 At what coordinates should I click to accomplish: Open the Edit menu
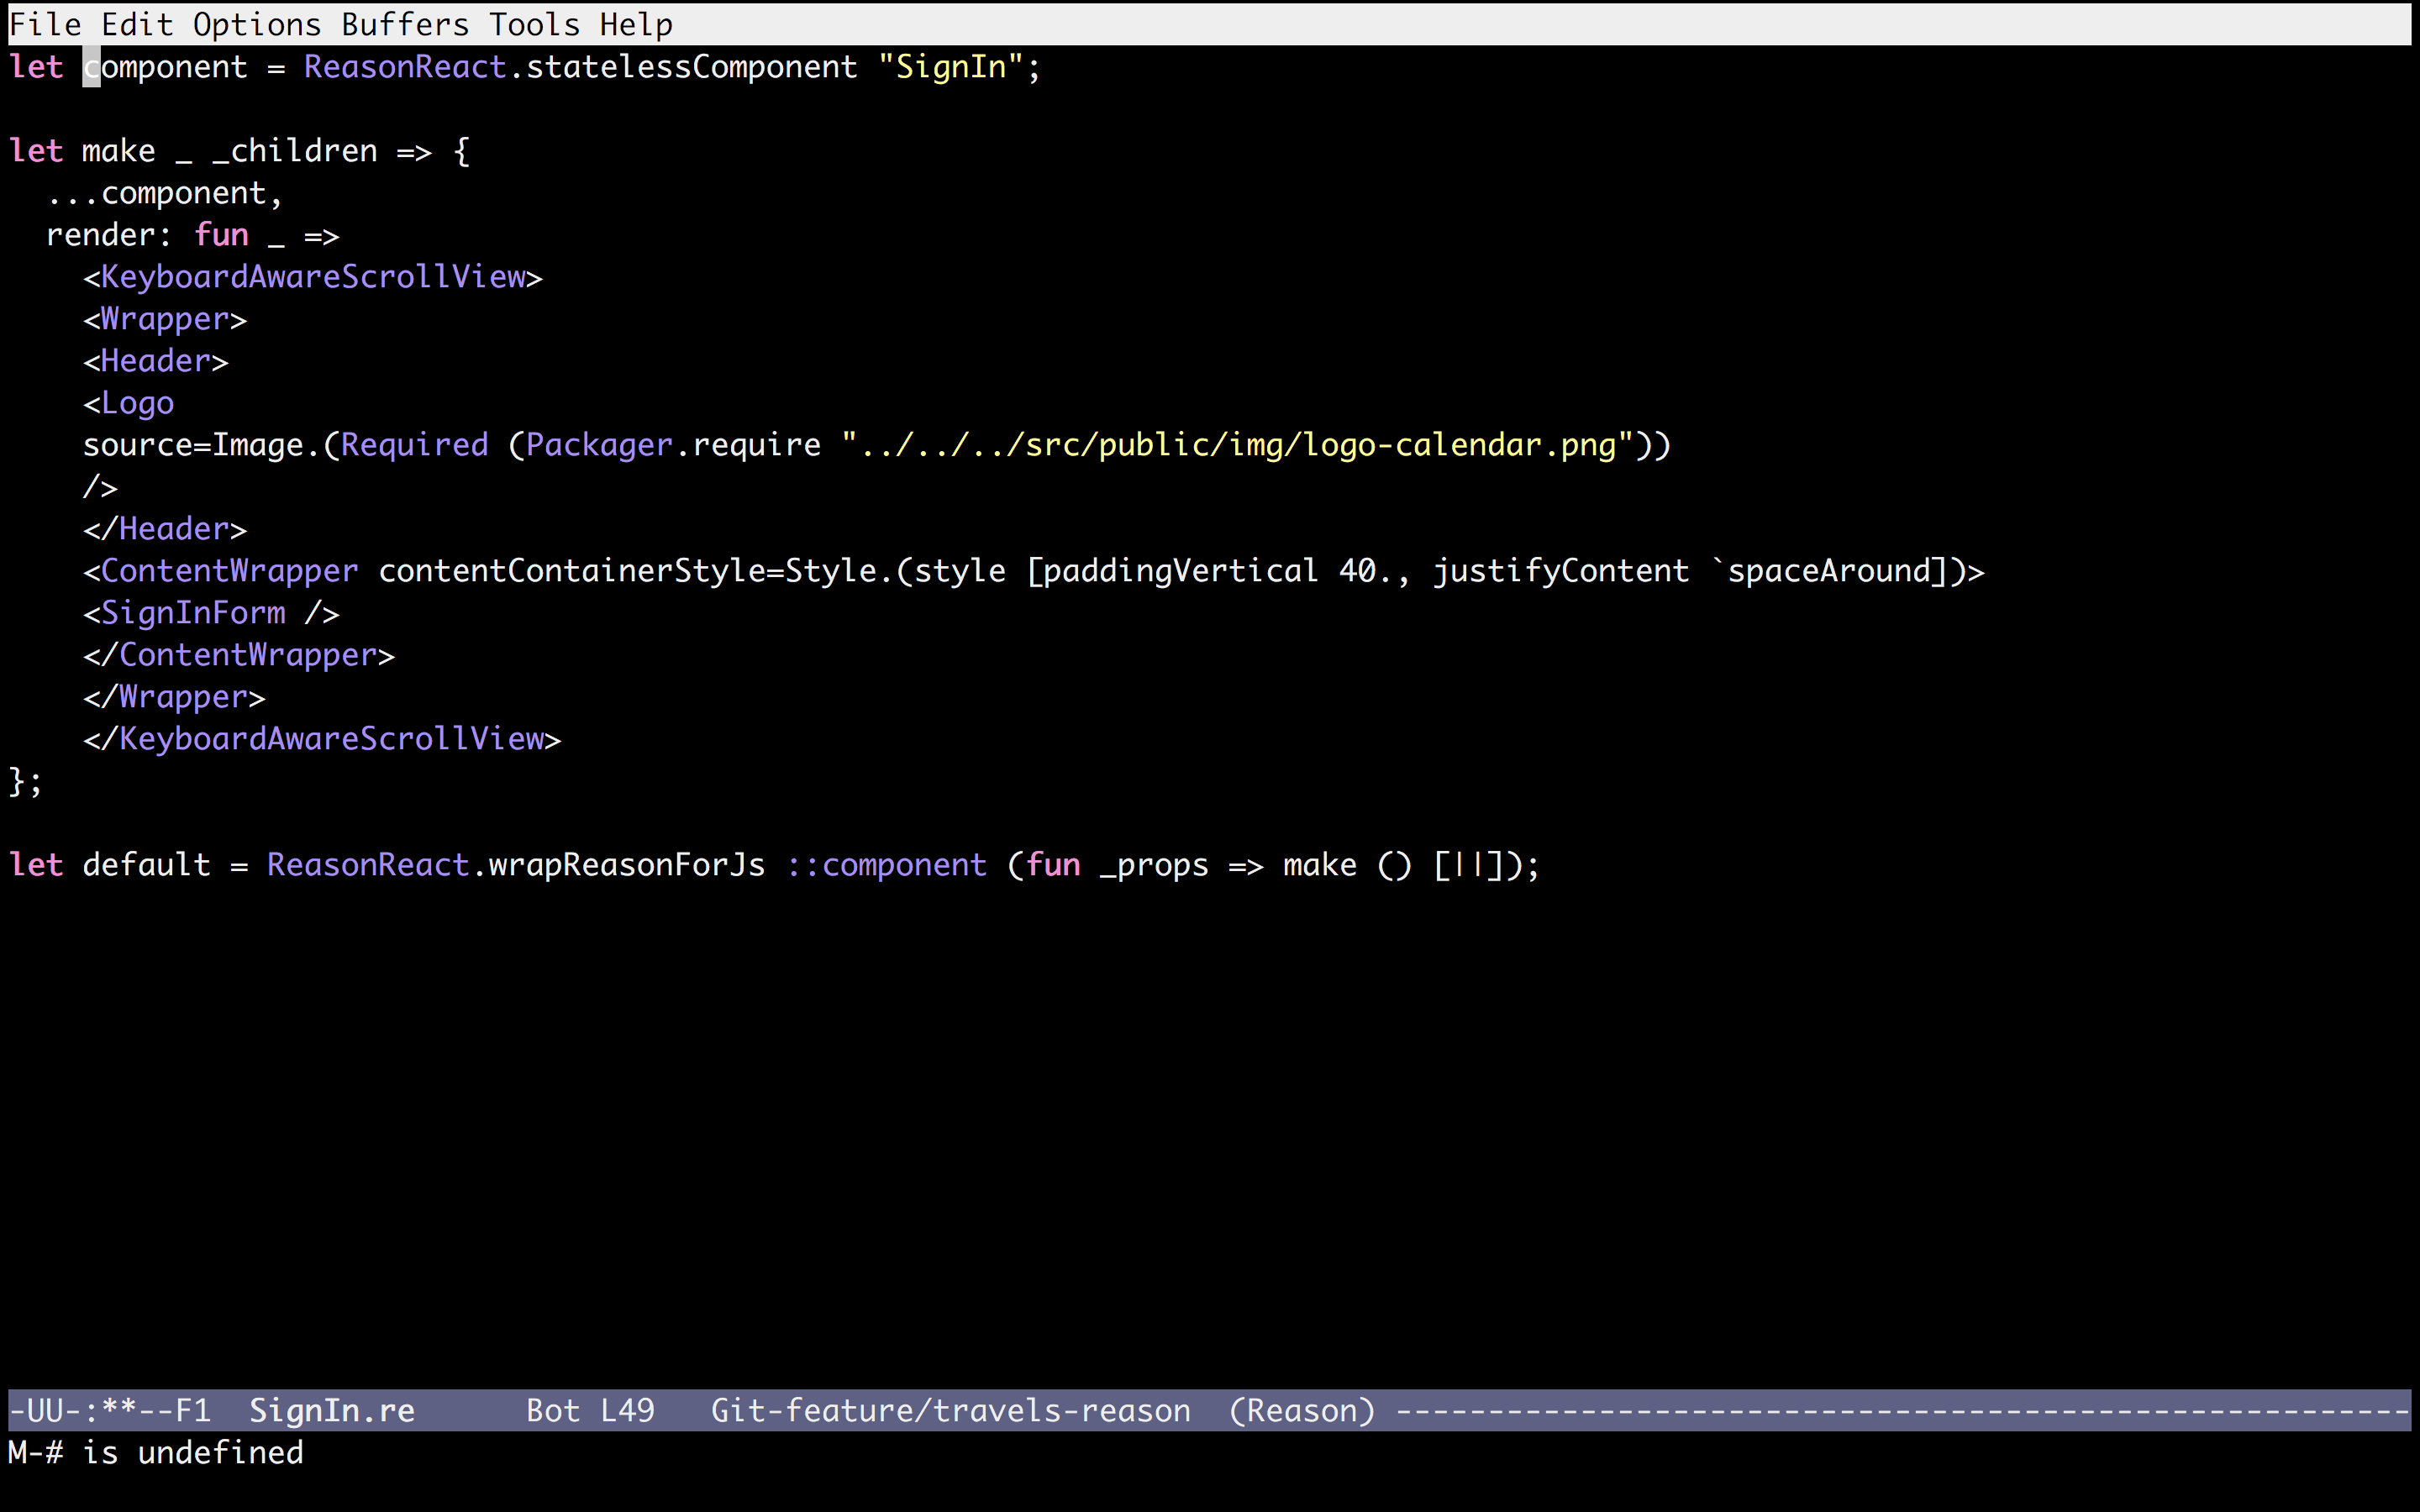[137, 24]
